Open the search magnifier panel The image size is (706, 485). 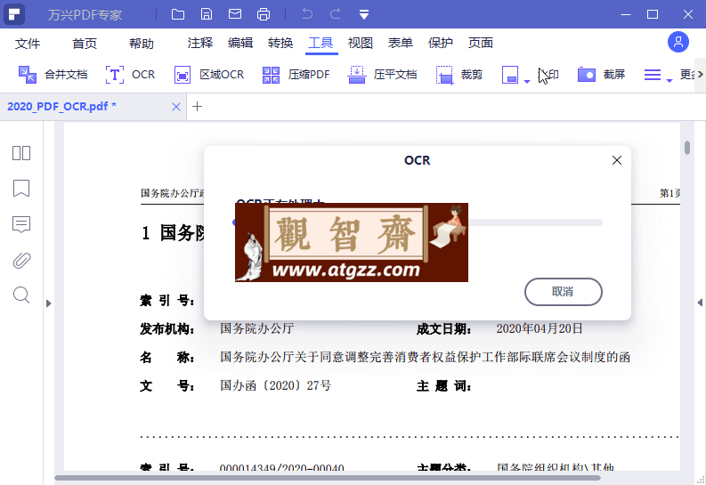point(21,295)
